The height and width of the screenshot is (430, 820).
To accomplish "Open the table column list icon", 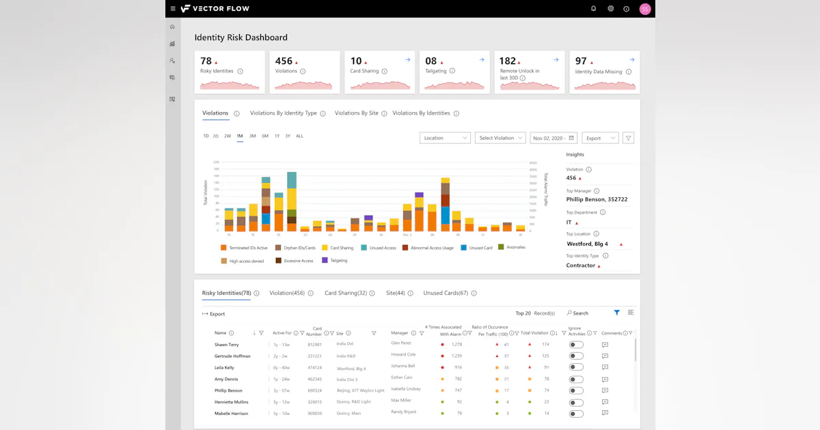I will tap(631, 313).
